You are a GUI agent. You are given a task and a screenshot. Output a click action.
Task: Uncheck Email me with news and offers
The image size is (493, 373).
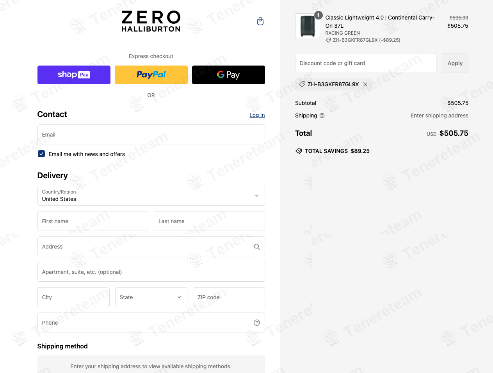tap(41, 154)
